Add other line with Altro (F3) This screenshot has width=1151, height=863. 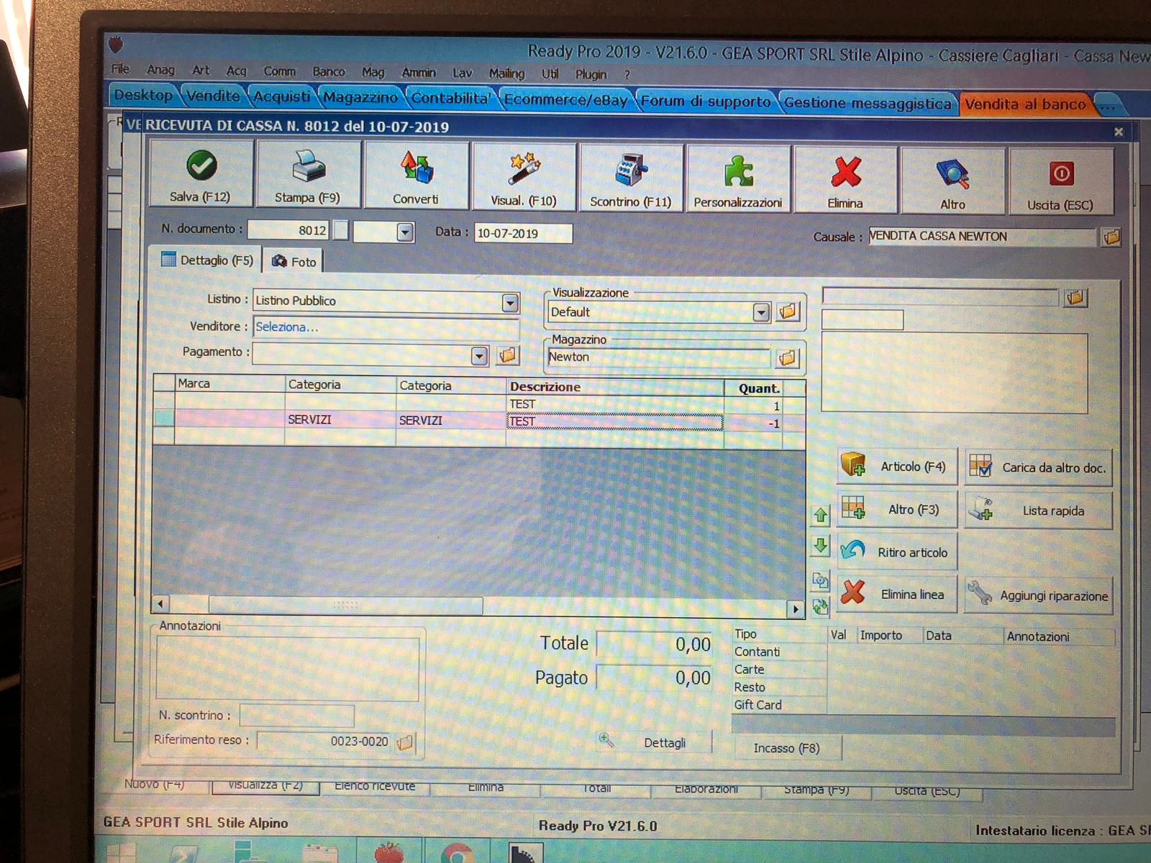tap(898, 509)
